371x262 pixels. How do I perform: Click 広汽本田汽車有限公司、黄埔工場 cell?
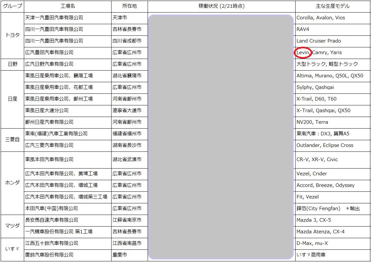pyautogui.click(x=68, y=174)
